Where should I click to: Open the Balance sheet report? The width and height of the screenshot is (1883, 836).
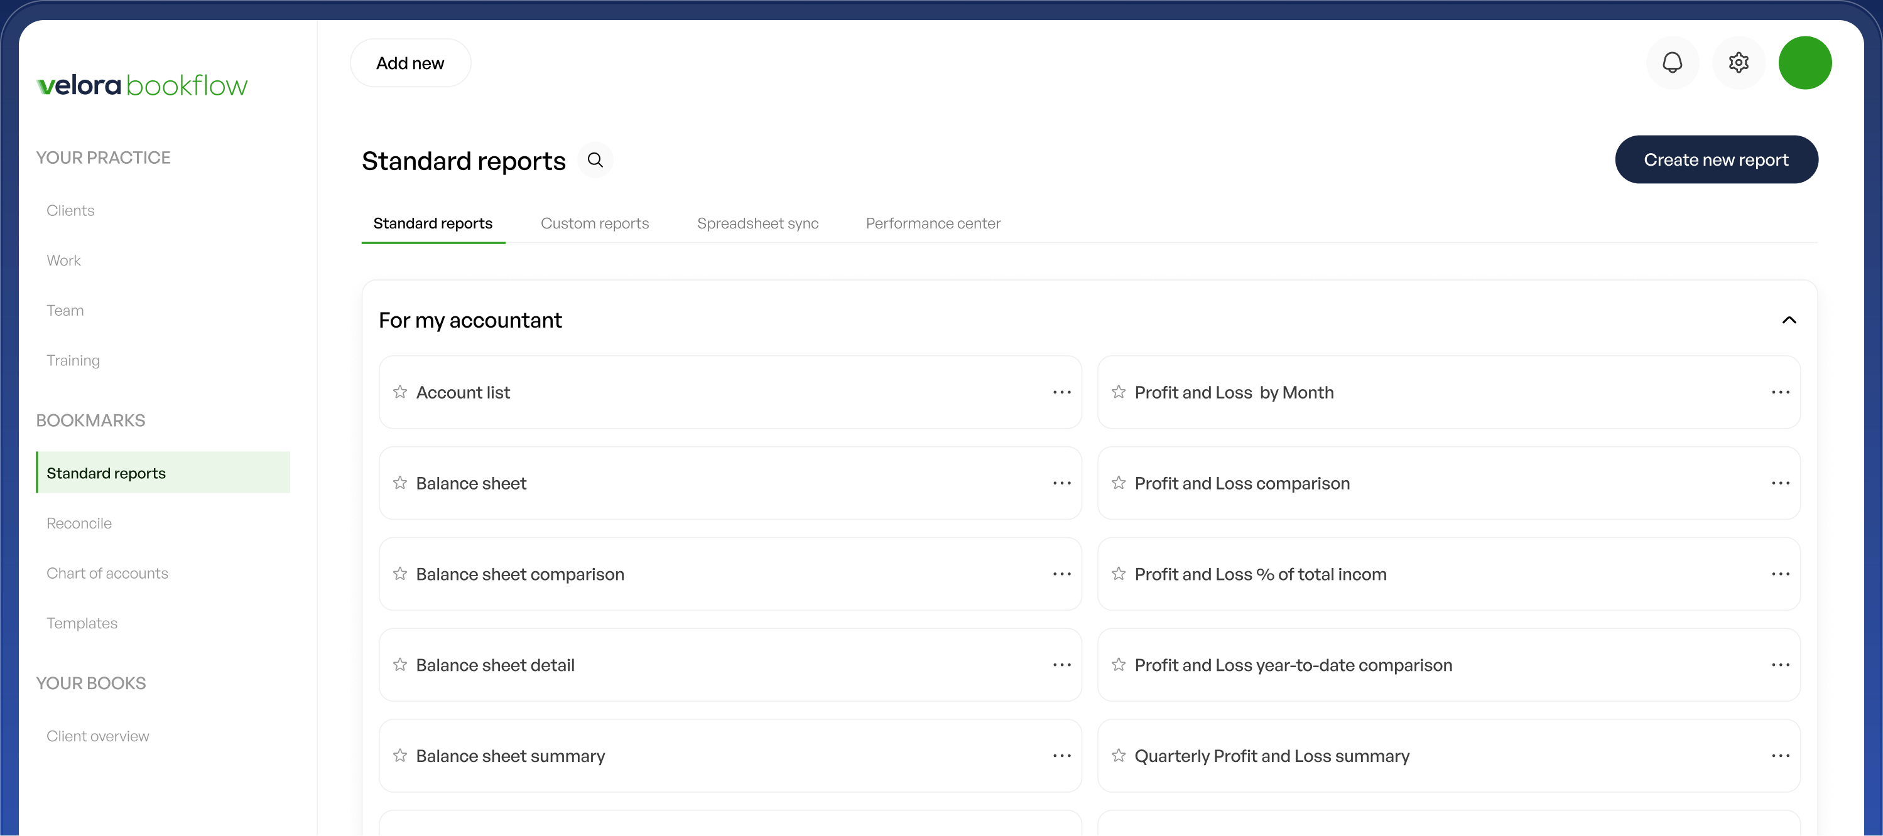[x=729, y=483]
